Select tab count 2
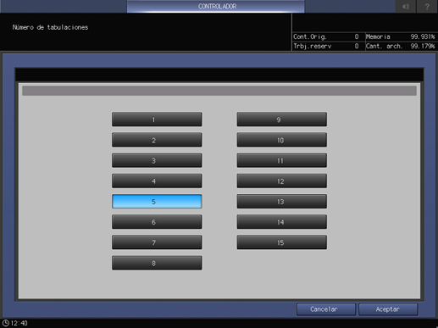Screen dimensions: 438x328 pos(157,140)
